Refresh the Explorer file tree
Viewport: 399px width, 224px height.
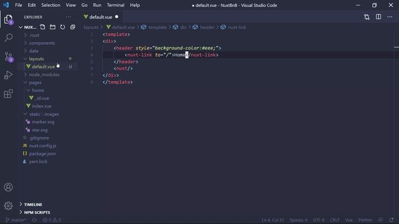click(62, 27)
